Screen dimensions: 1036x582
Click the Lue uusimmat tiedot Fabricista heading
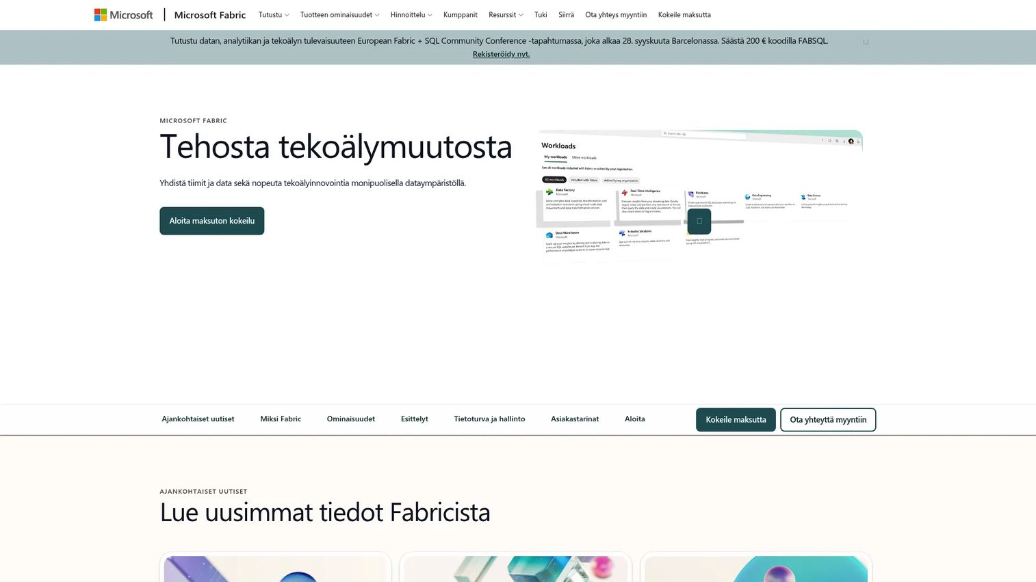(325, 512)
